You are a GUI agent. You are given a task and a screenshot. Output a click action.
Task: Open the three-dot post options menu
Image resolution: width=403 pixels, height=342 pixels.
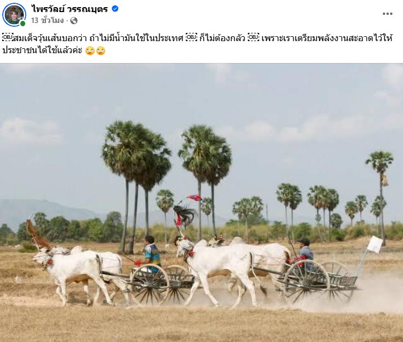pos(387,14)
